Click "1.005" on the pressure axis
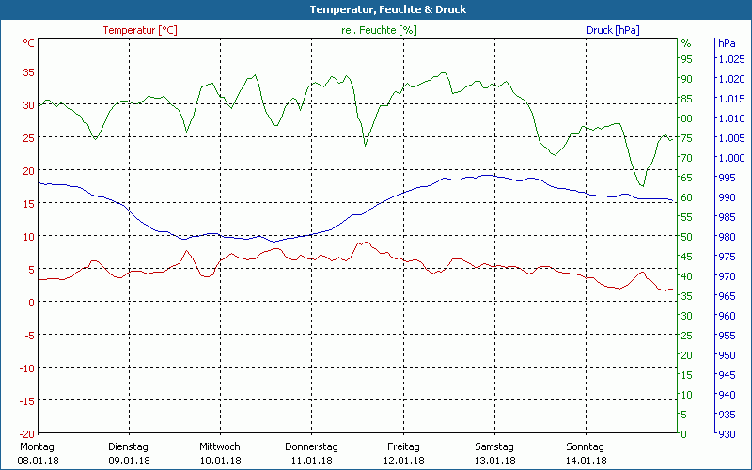Image resolution: width=752 pixels, height=470 pixels. 732,138
